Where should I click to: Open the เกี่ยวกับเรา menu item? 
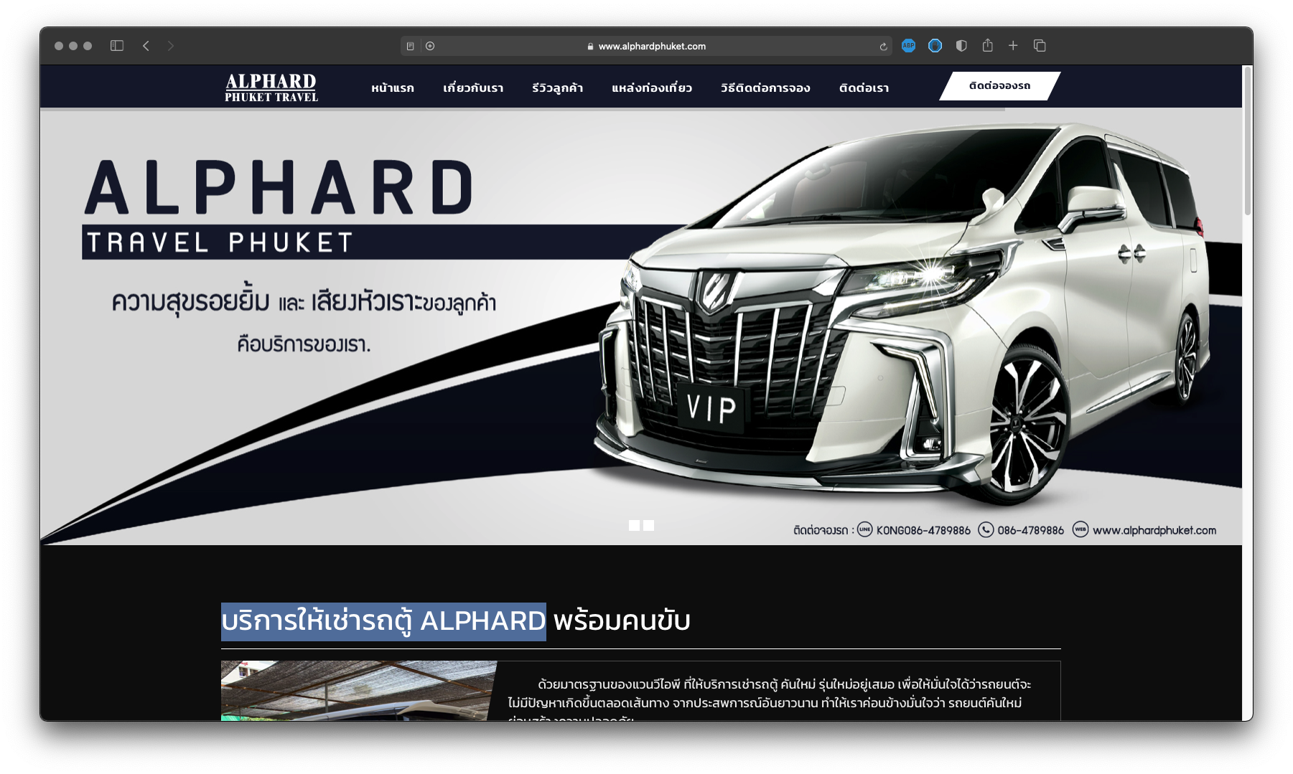pos(473,88)
